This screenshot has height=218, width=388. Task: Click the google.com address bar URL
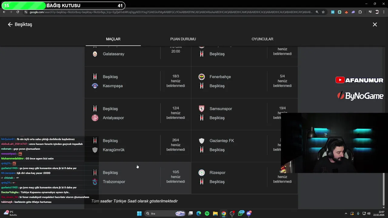pyautogui.click(x=171, y=12)
